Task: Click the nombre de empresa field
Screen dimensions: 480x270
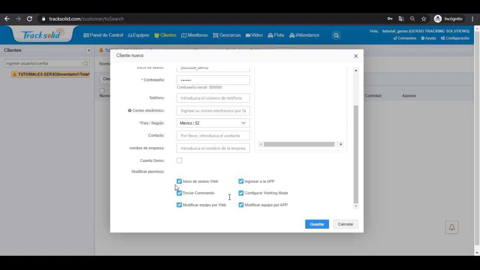Action: 213,148
